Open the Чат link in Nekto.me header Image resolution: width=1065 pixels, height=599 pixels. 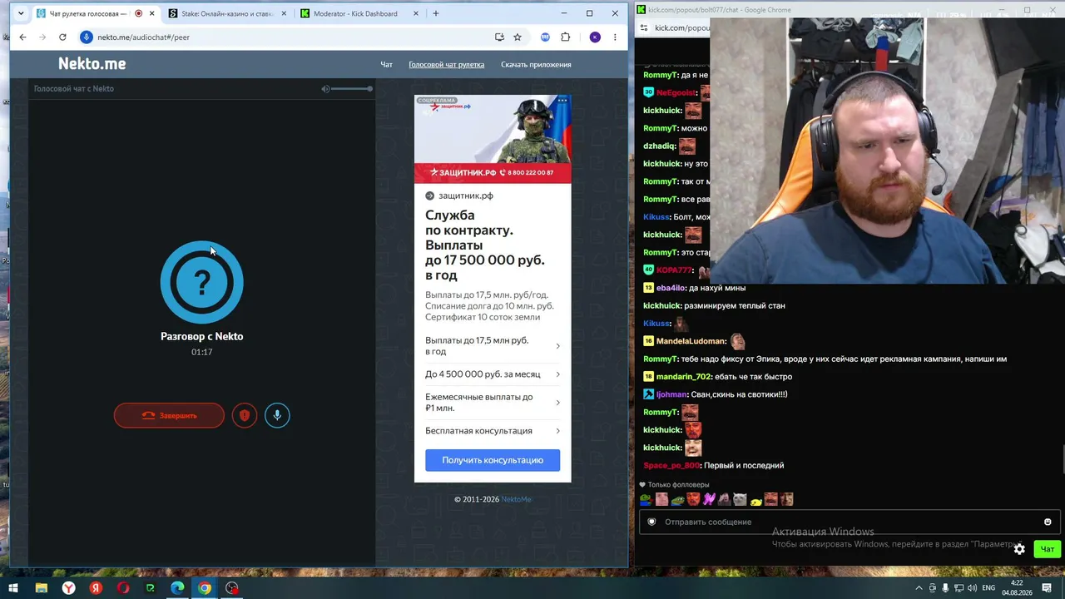coord(387,64)
